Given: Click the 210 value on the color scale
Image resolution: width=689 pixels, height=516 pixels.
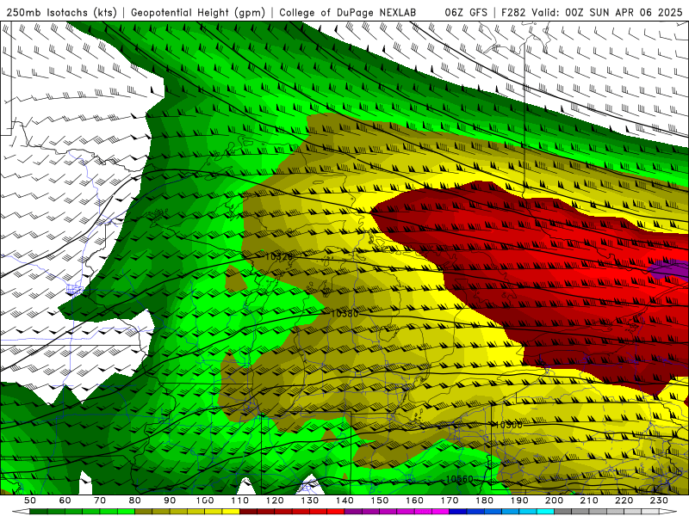Looking at the screenshot, I should (x=589, y=501).
